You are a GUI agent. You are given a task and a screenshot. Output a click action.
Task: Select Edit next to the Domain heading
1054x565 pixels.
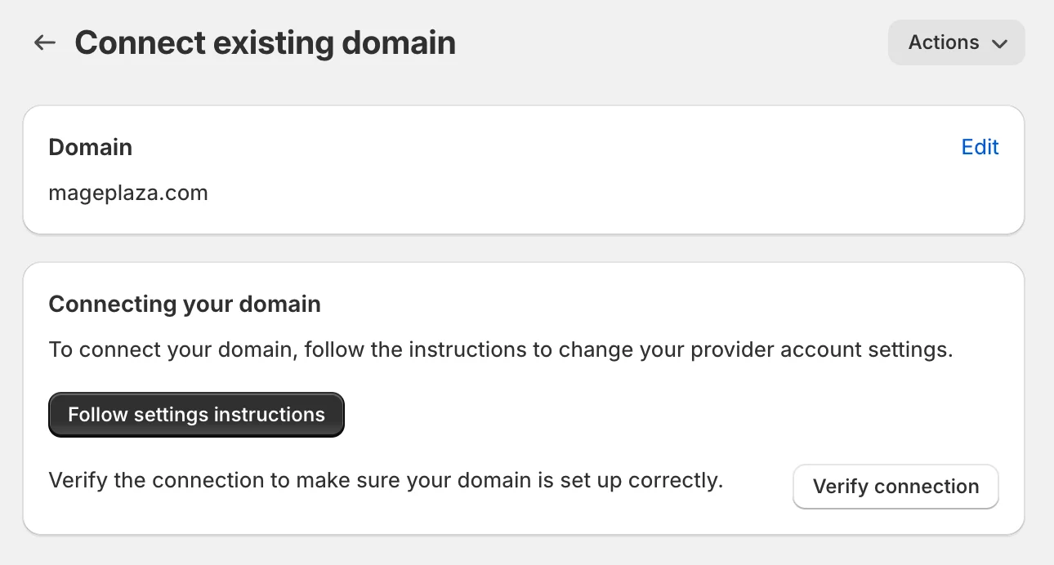click(x=980, y=147)
